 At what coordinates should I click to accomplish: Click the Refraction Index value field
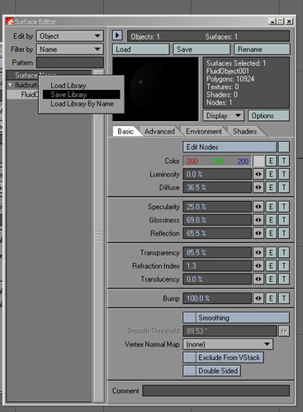[217, 265]
